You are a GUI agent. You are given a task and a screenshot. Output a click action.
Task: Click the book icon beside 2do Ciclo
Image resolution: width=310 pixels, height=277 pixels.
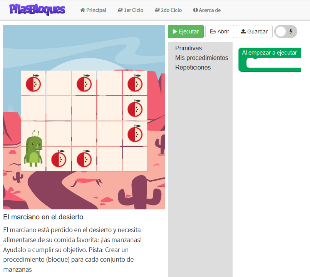click(157, 10)
